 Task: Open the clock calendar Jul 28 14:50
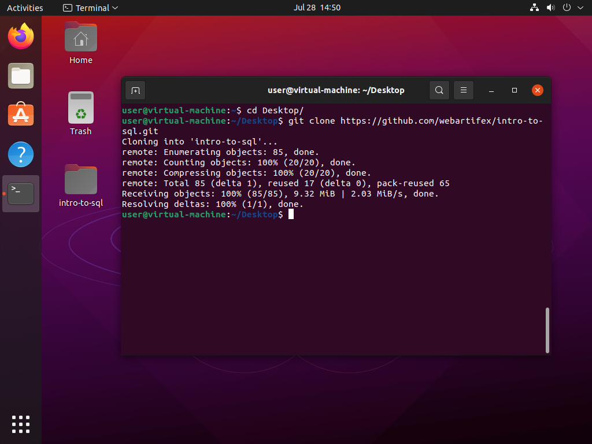[317, 8]
